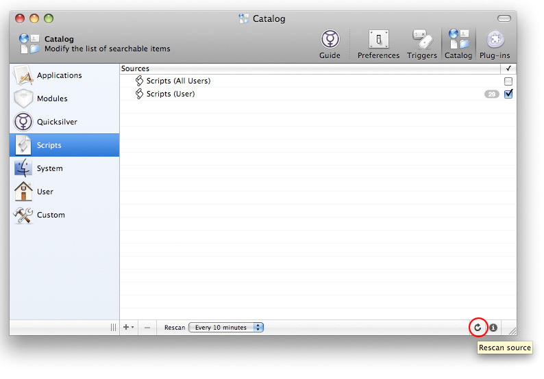Select System in the sidebar
Image resolution: width=544 pixels, height=379 pixels.
click(64, 168)
